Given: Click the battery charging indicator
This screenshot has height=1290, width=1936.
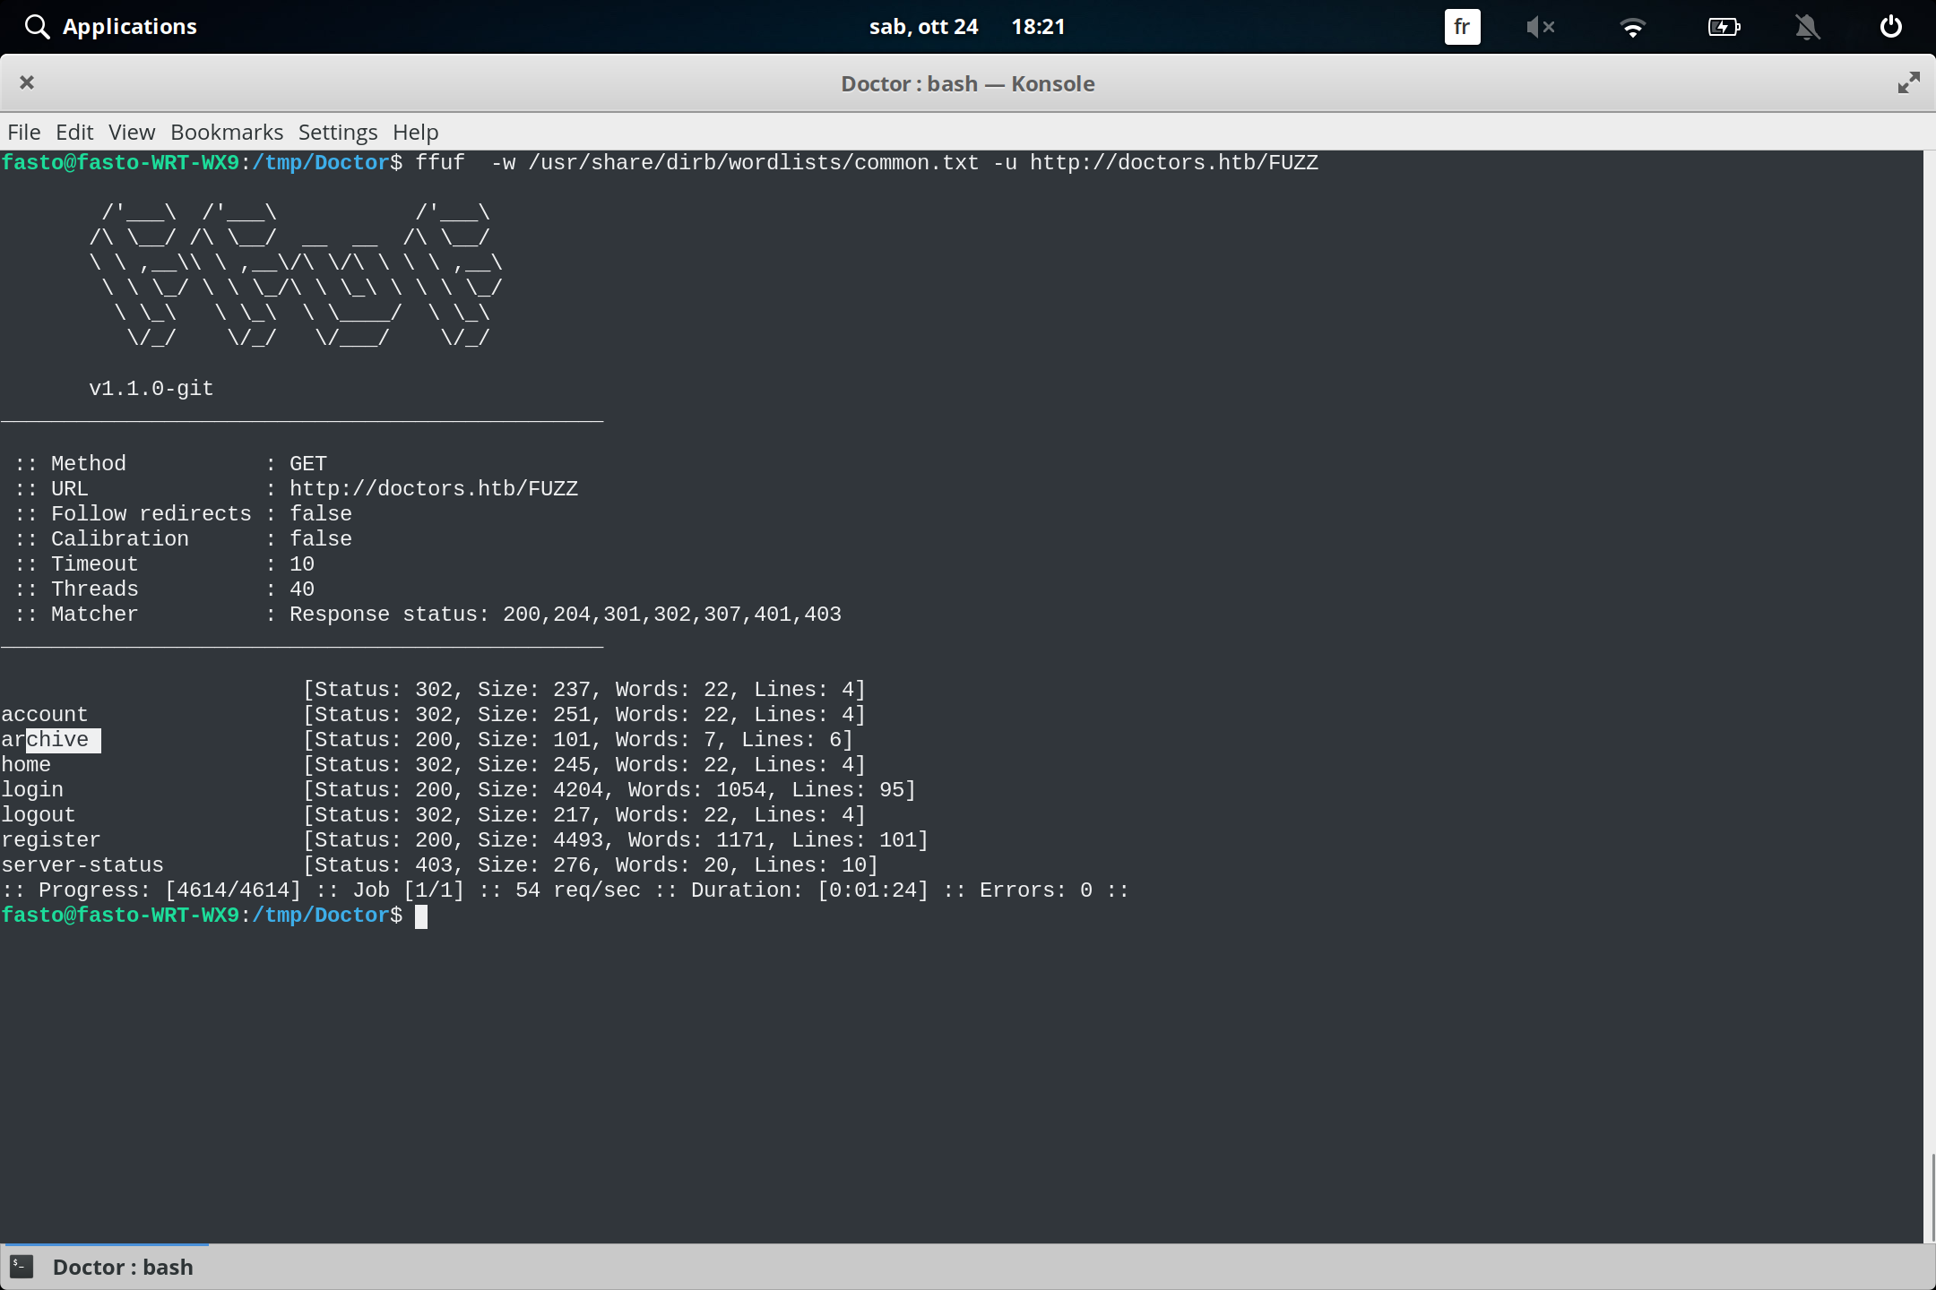Looking at the screenshot, I should pyautogui.click(x=1723, y=27).
